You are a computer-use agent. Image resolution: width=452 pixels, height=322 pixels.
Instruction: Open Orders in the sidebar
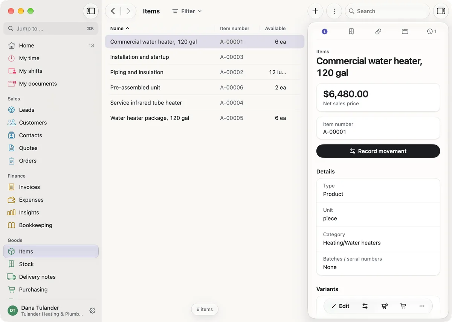click(51, 161)
